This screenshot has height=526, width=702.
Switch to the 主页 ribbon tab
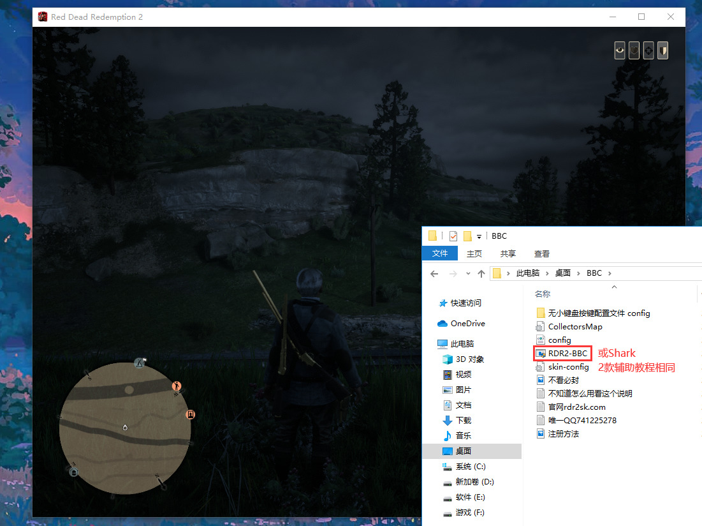pos(474,253)
